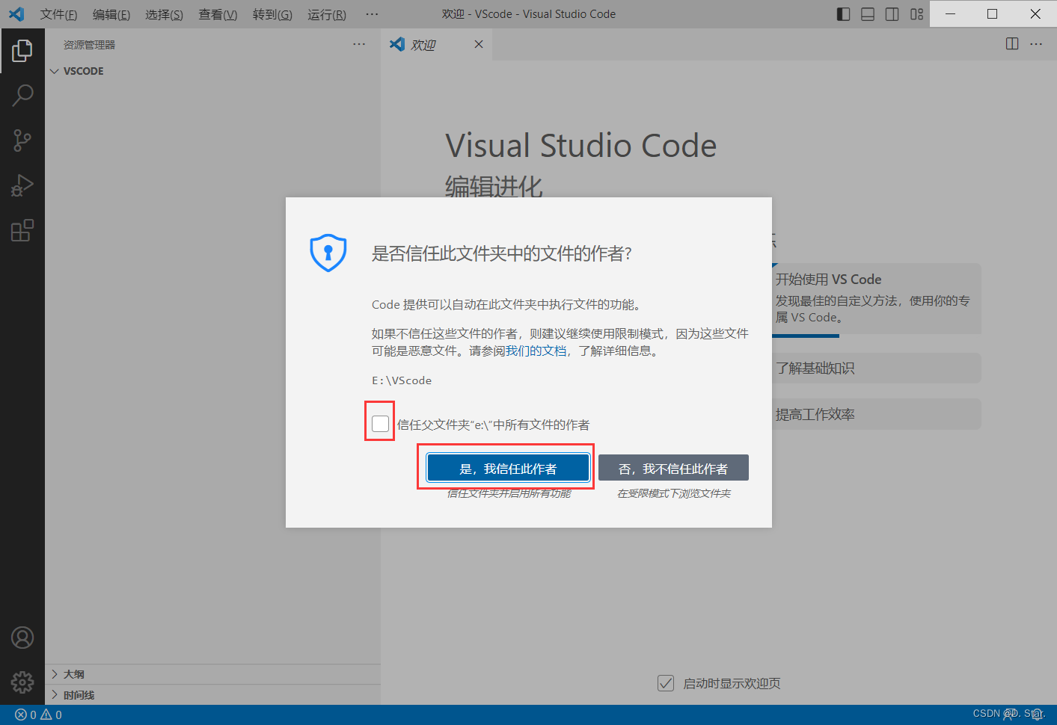Open the 运行(R) menu
The image size is (1057, 725).
(x=327, y=14)
